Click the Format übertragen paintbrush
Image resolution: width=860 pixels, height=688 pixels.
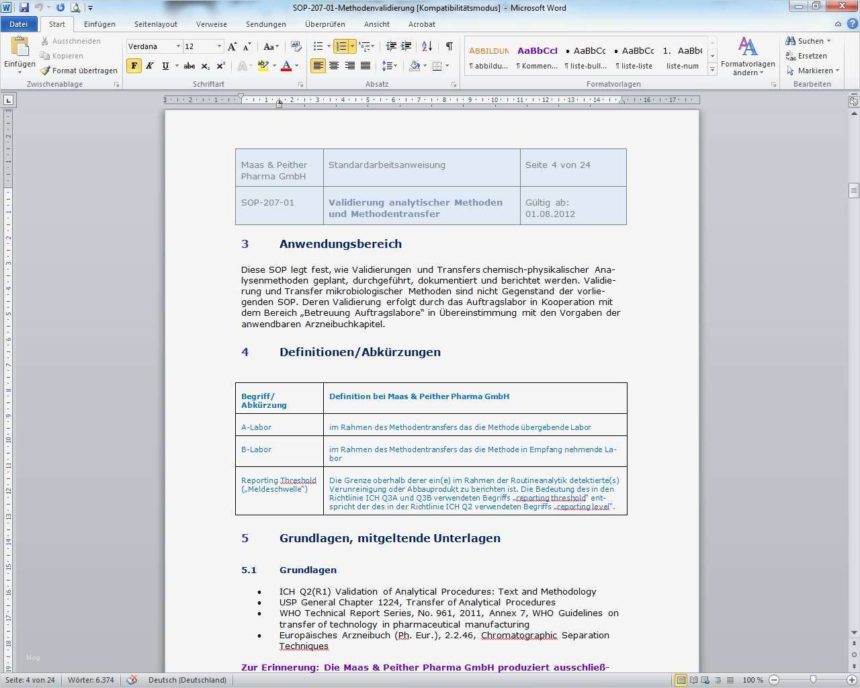point(78,71)
